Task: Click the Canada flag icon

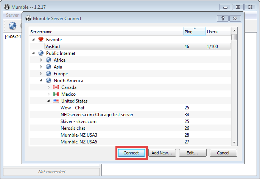Action: [56, 87]
